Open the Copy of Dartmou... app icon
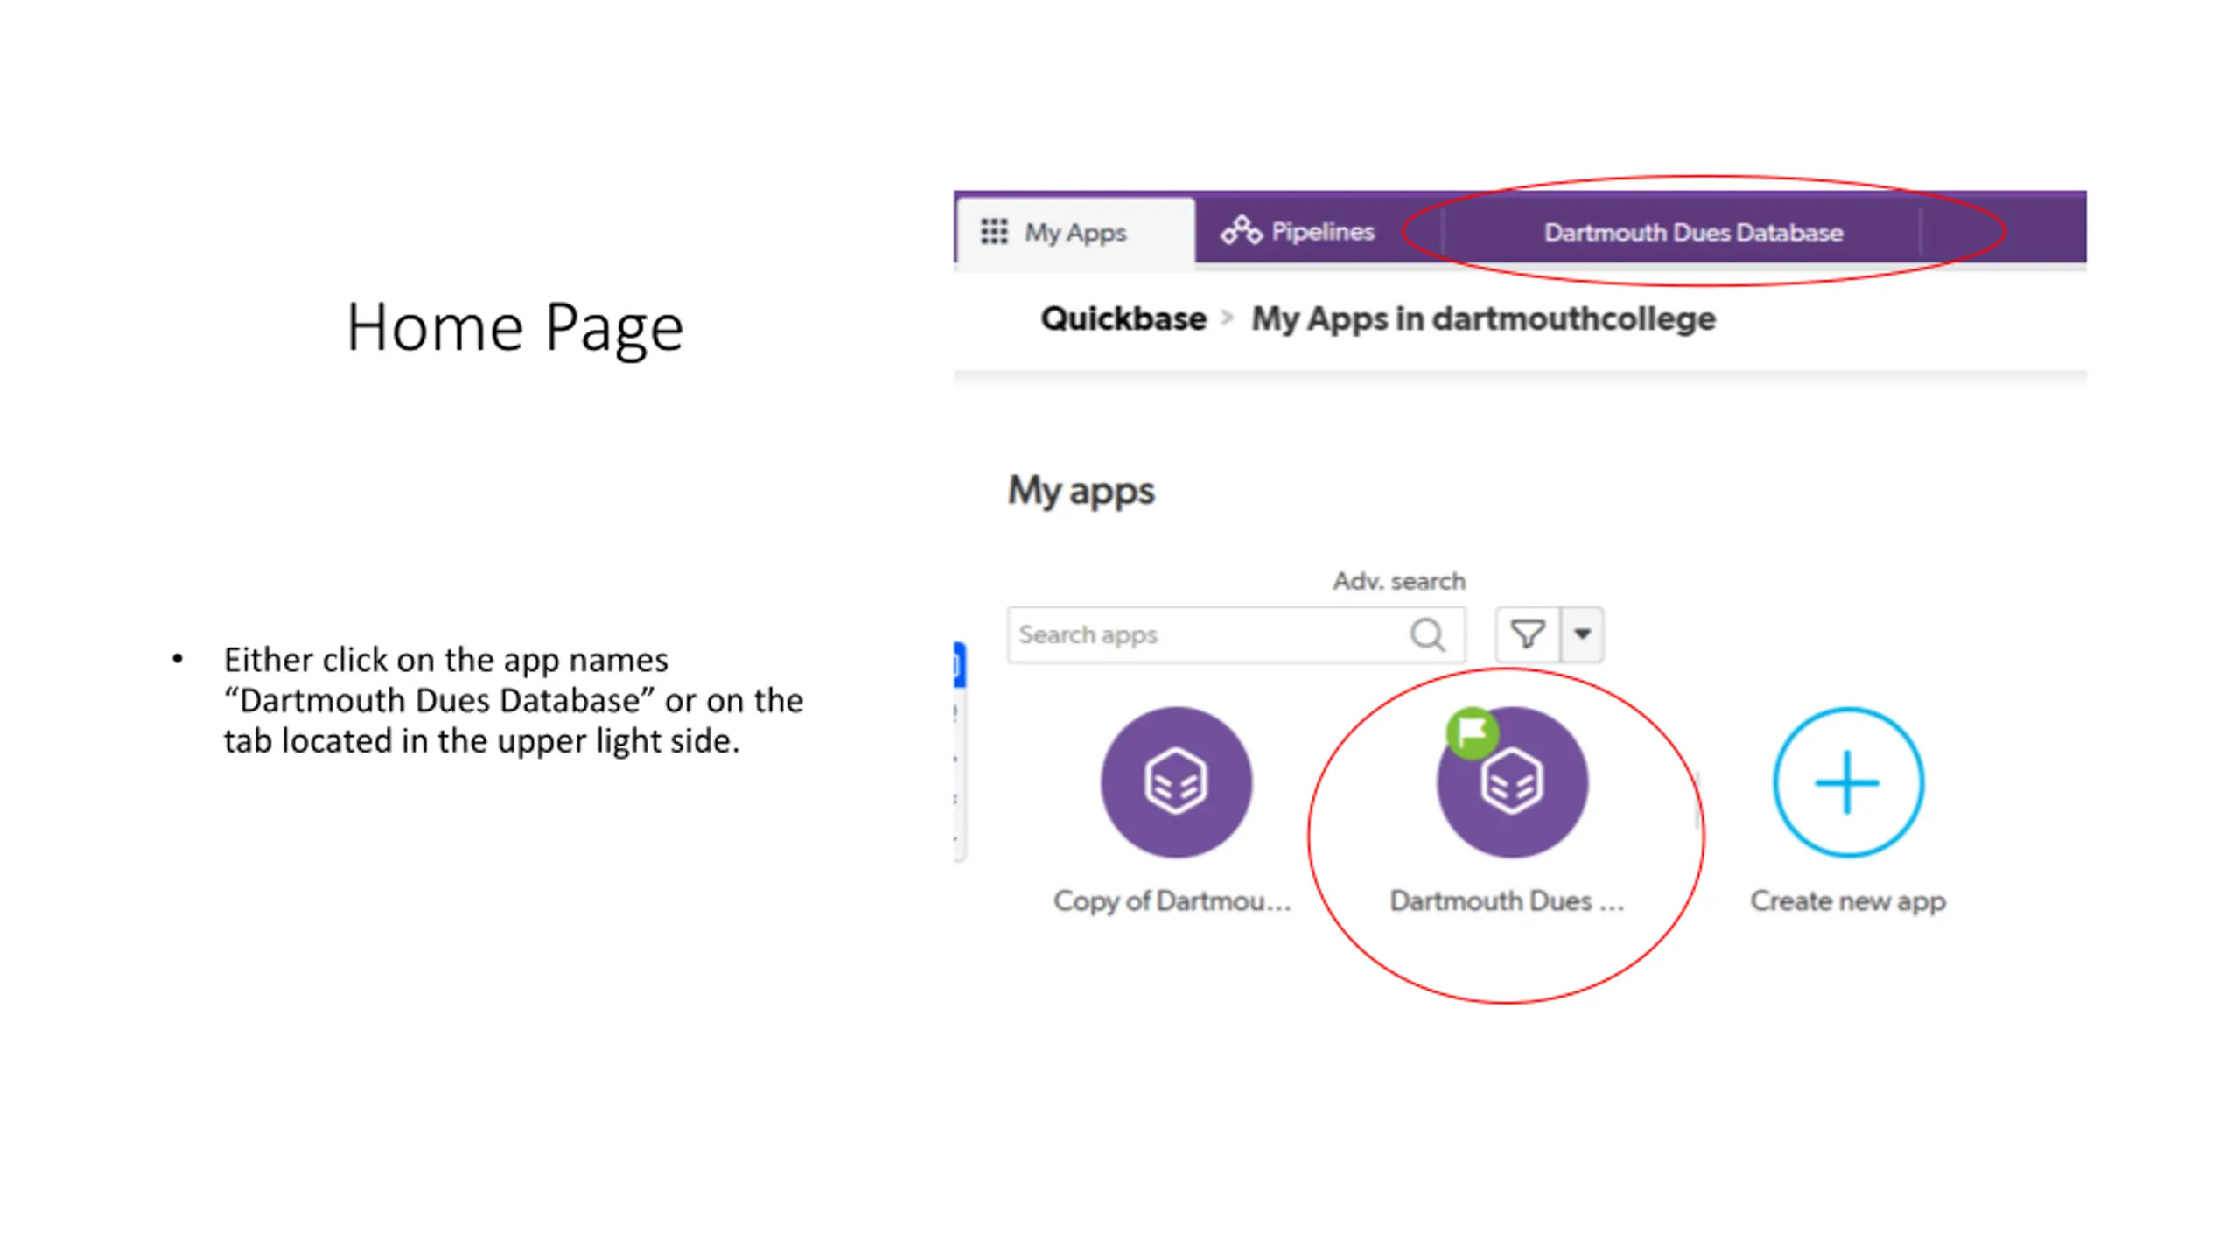This screenshot has height=1260, width=2240. [x=1176, y=782]
